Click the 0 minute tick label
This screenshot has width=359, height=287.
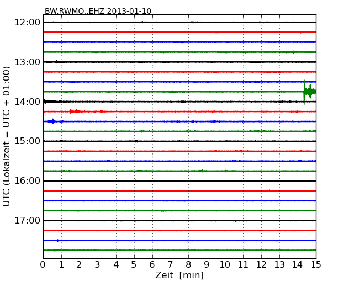click(43, 265)
